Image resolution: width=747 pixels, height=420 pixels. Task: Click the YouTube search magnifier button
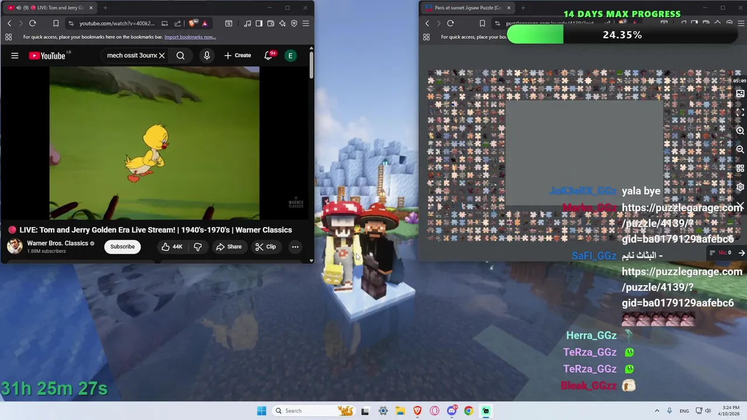coord(180,55)
